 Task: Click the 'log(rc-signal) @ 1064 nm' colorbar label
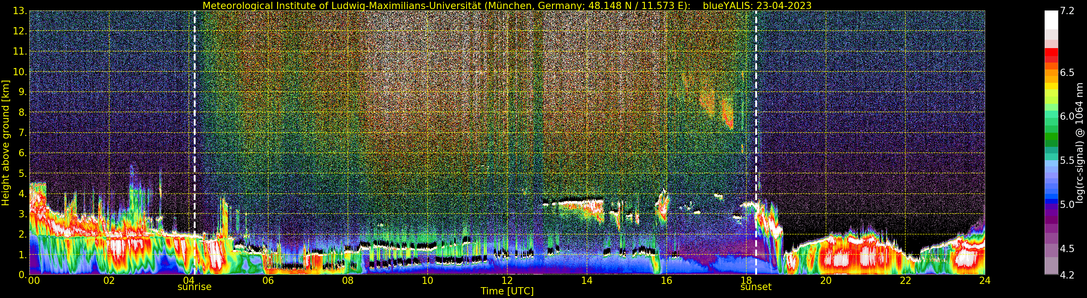tap(1079, 142)
